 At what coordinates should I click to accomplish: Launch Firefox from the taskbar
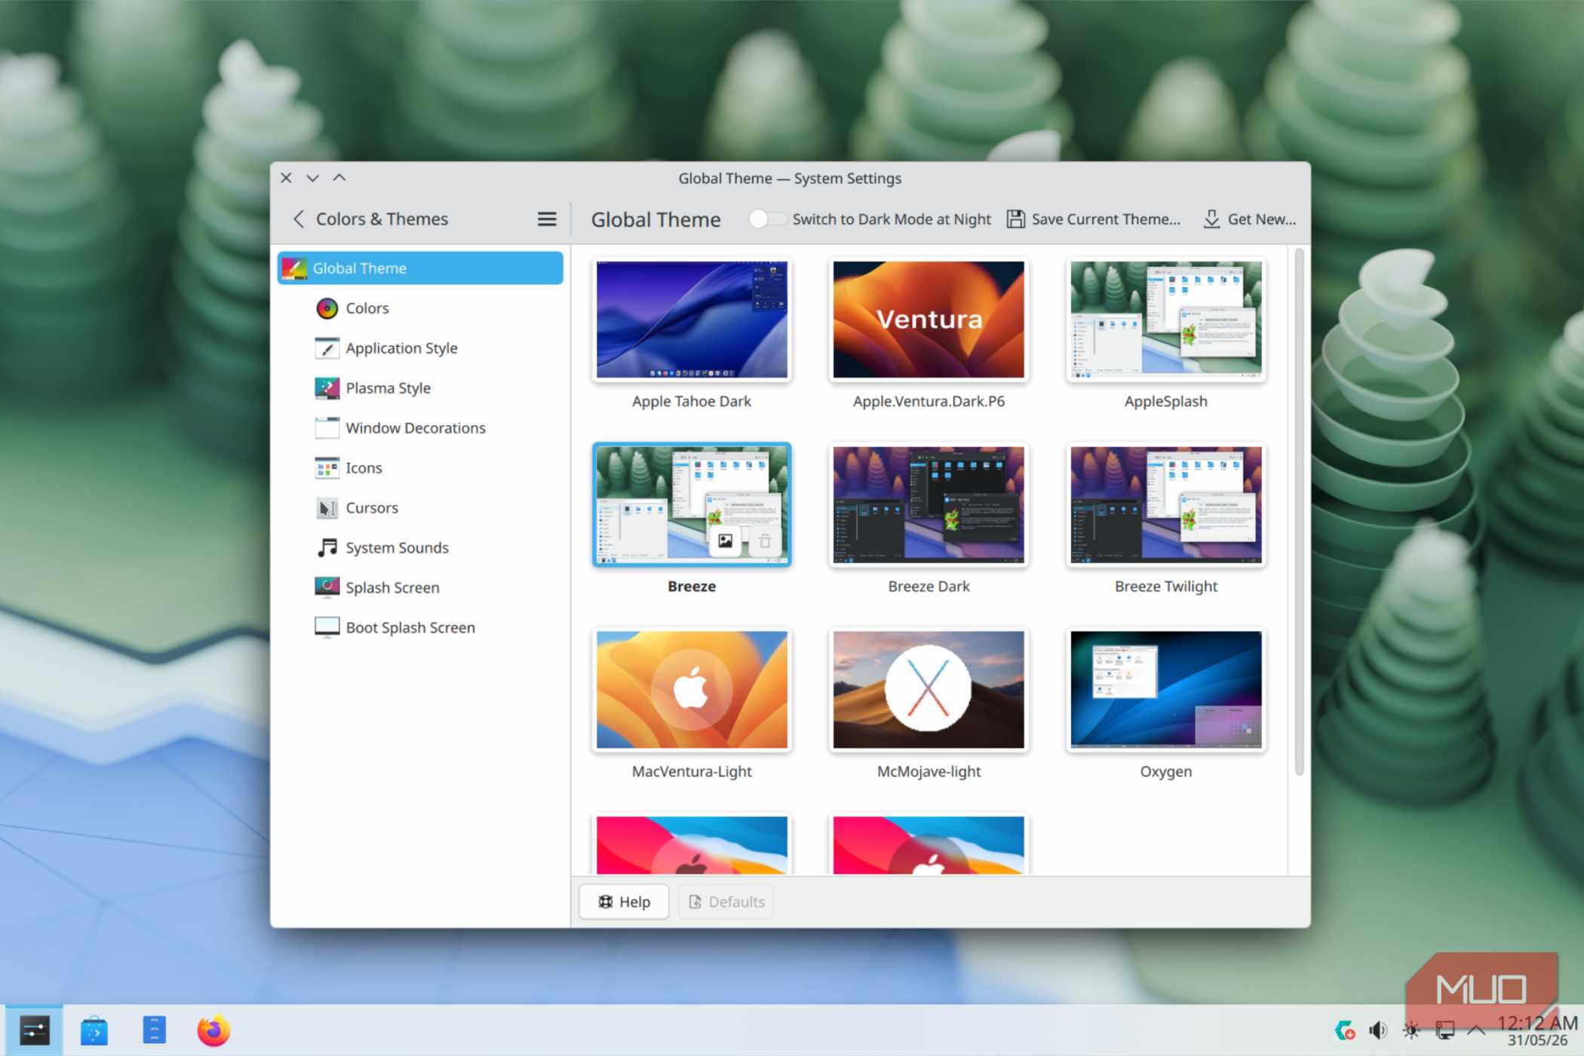click(213, 1031)
